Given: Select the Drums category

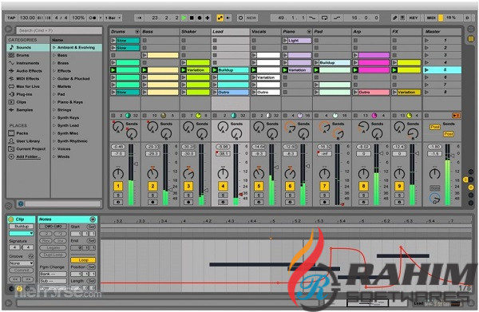Looking at the screenshot, I should pyautogui.click(x=28, y=55).
